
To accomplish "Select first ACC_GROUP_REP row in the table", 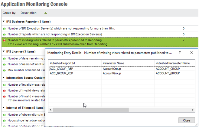I will tap(75, 69).
